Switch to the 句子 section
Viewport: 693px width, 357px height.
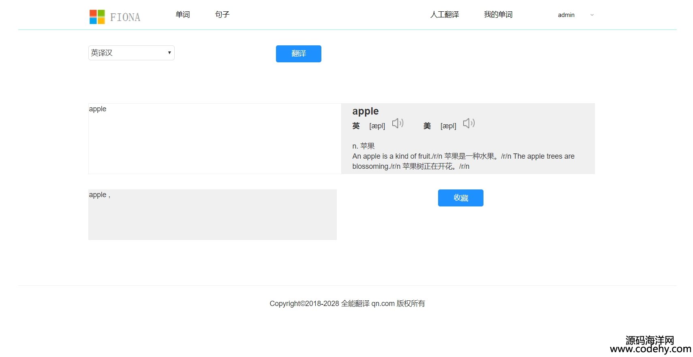tap(222, 15)
